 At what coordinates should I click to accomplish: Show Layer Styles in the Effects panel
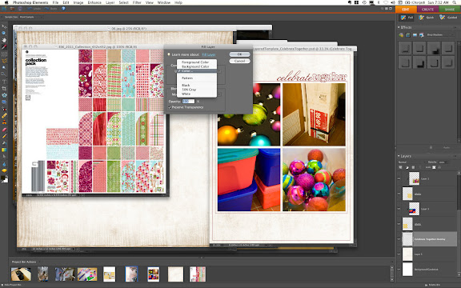(408, 35)
